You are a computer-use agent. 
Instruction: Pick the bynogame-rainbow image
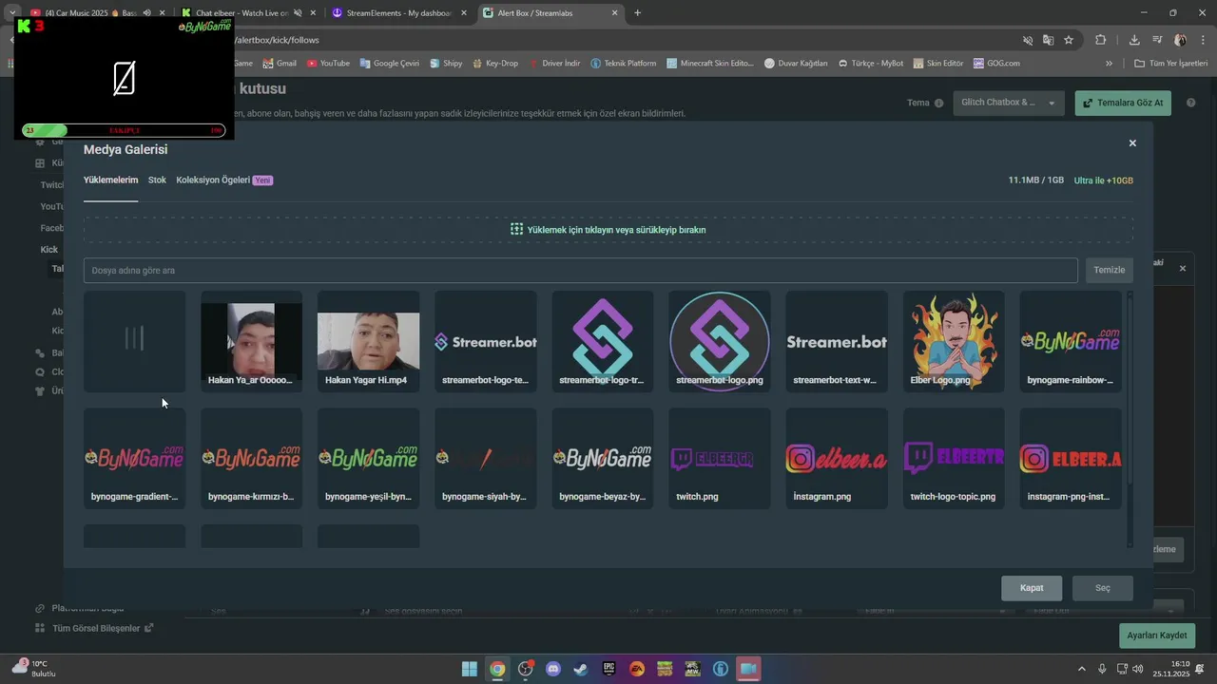pyautogui.click(x=1070, y=342)
